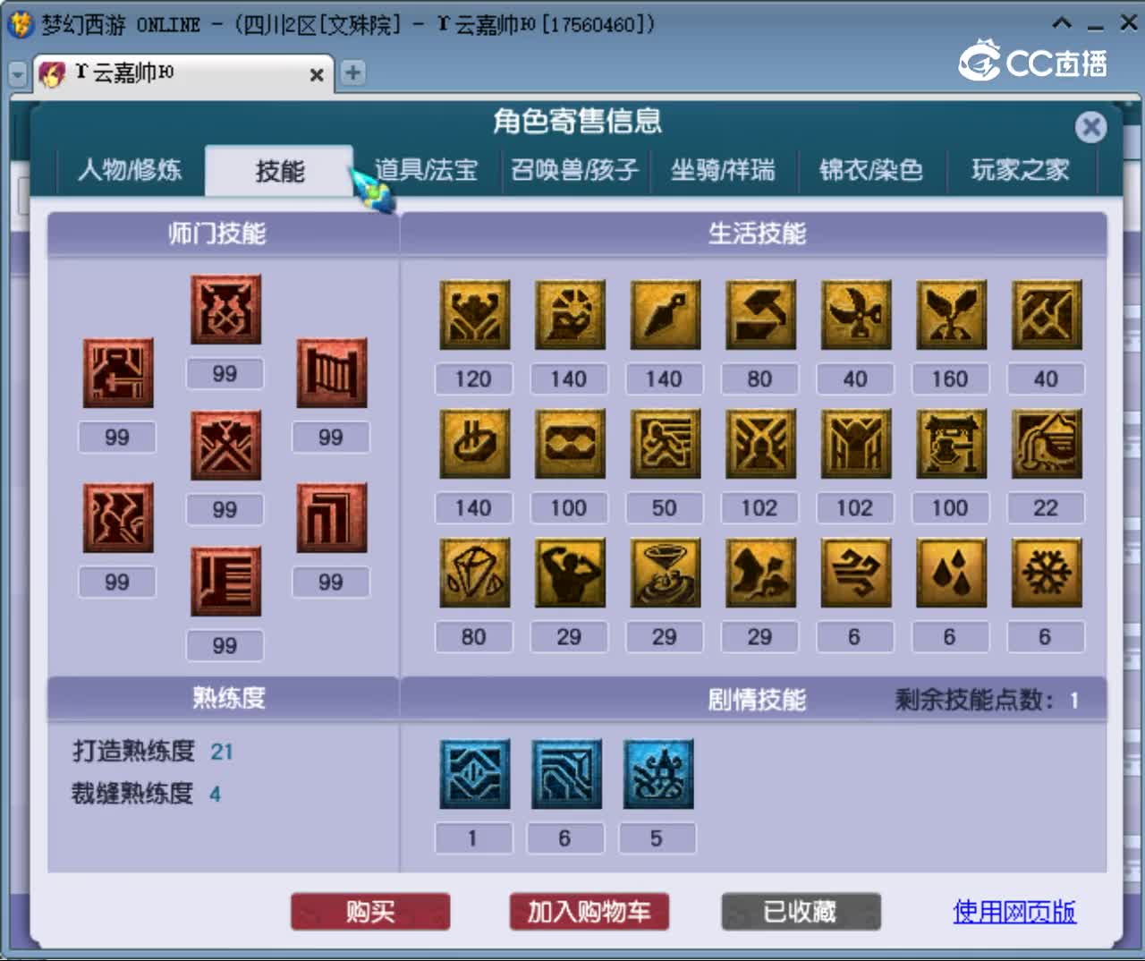Choose the running figure escape skill, level 50

click(665, 444)
